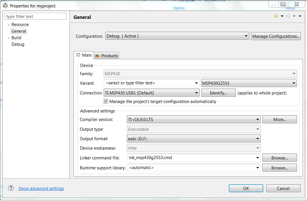This screenshot has width=307, height=201.
Task: Switch to the Main tab
Action: tap(84, 55)
